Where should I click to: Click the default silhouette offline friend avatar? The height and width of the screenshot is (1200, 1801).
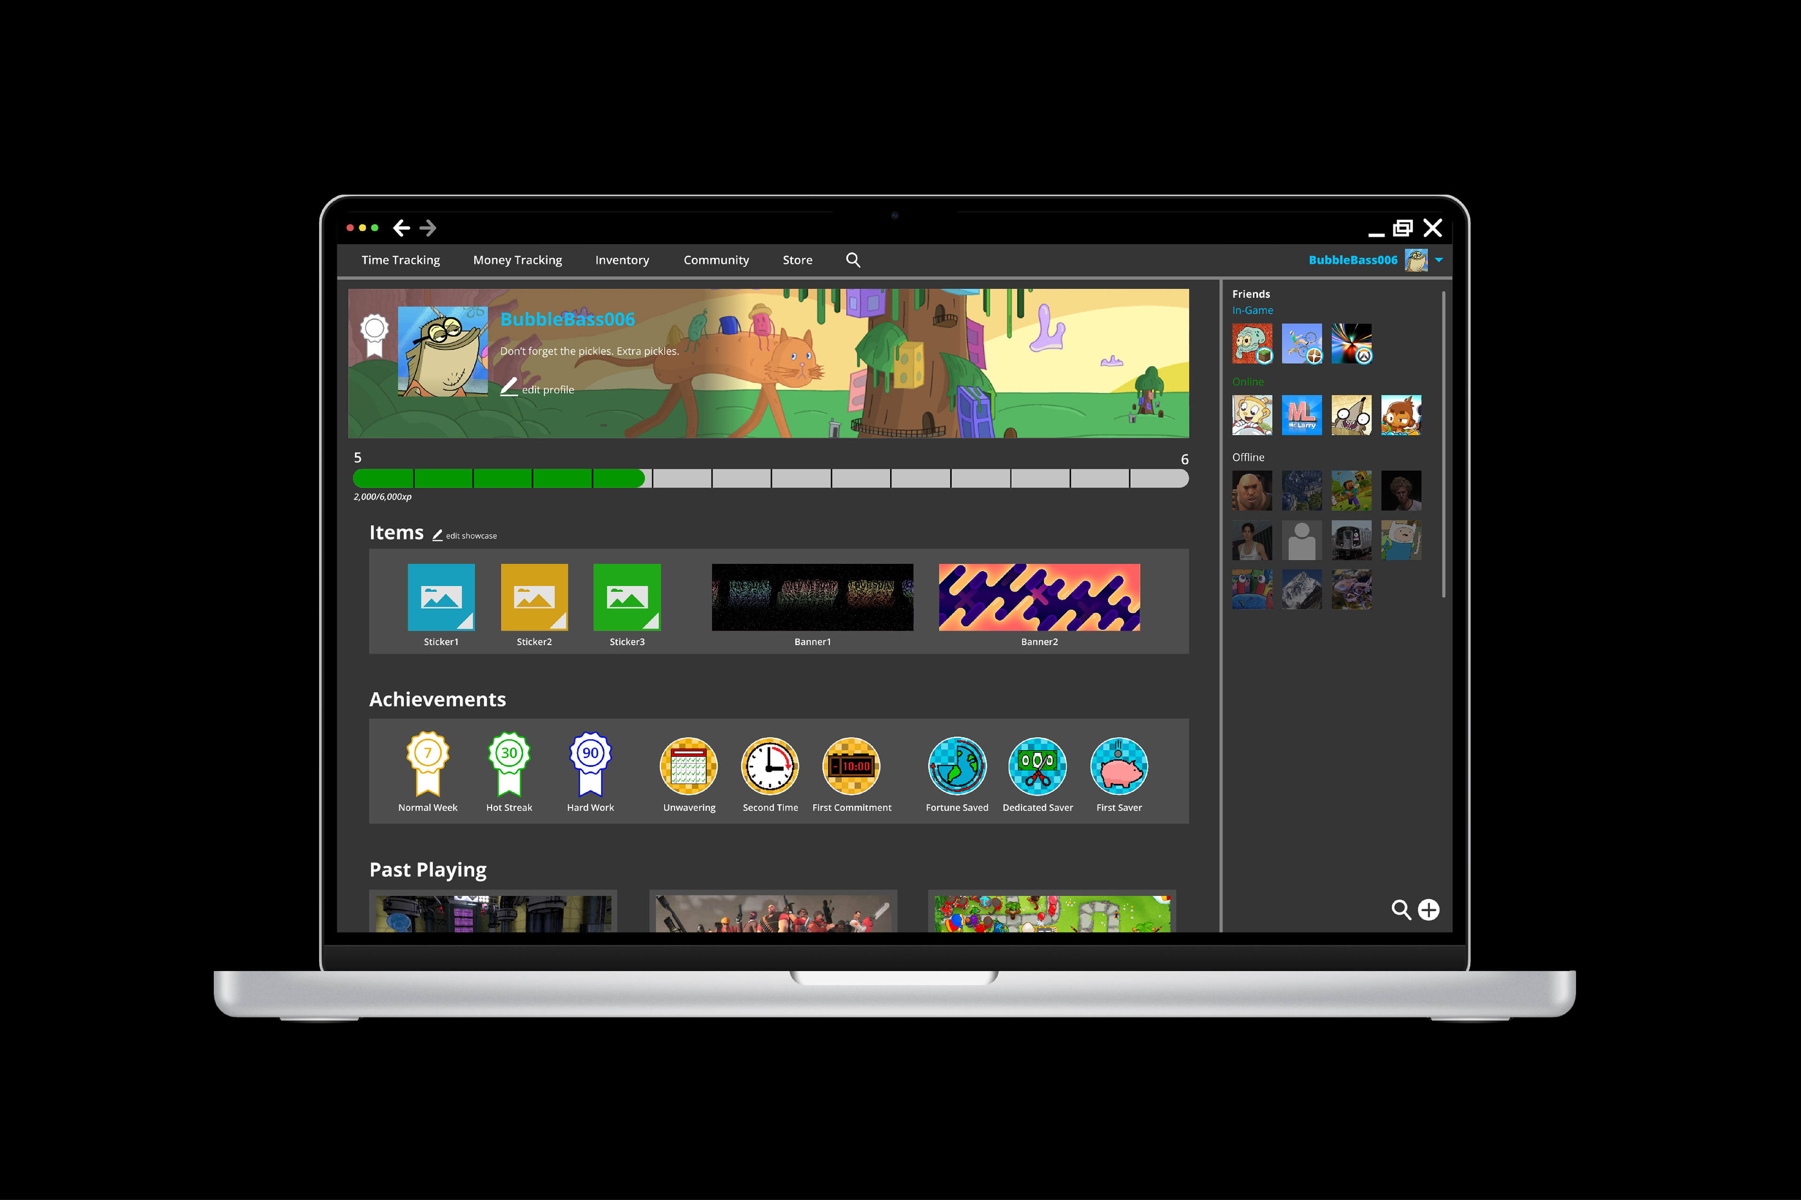point(1302,540)
